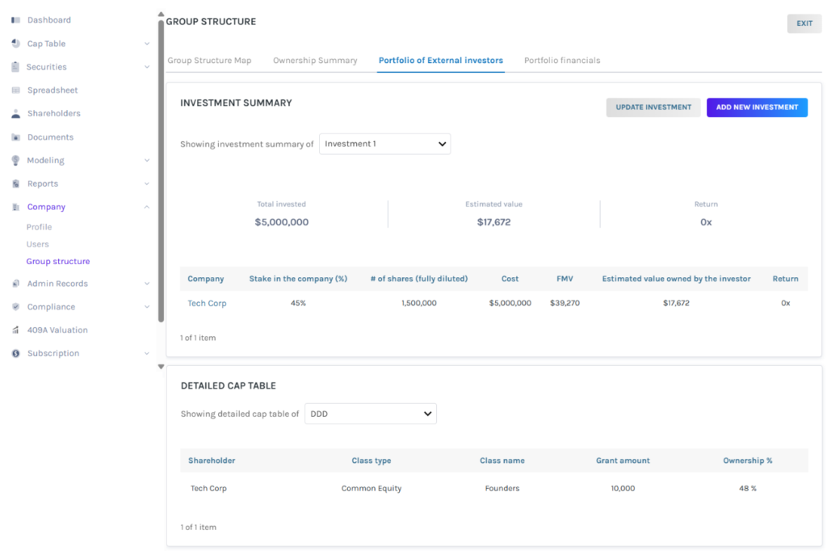The width and height of the screenshot is (827, 551).
Task: Click the Shareholders person icon
Action: [x=15, y=114]
